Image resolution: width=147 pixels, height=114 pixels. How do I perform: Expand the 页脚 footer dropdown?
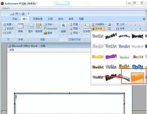[75, 29]
